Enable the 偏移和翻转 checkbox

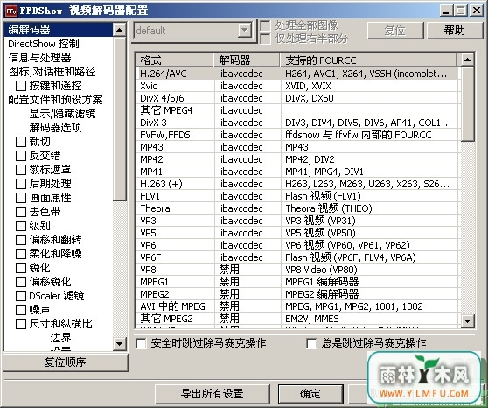click(x=21, y=240)
